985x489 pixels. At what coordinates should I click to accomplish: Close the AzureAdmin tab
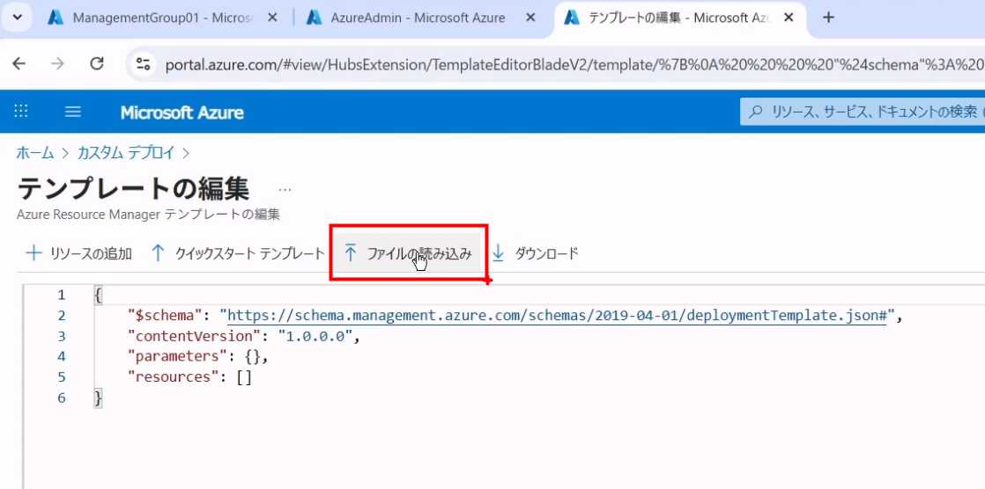point(532,18)
